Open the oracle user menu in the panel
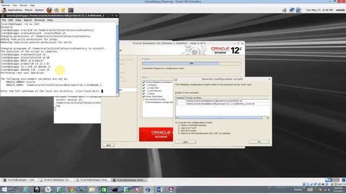Viewport: 346px width, 194px height. [x=340, y=10]
